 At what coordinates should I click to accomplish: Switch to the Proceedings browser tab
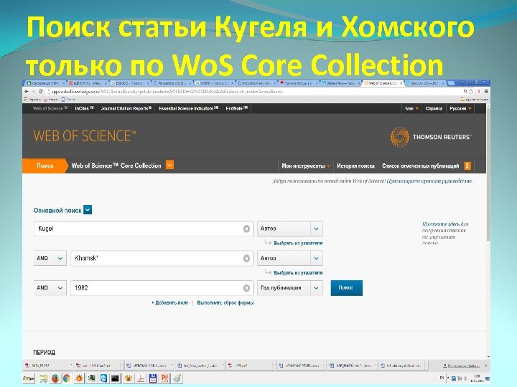point(172,83)
